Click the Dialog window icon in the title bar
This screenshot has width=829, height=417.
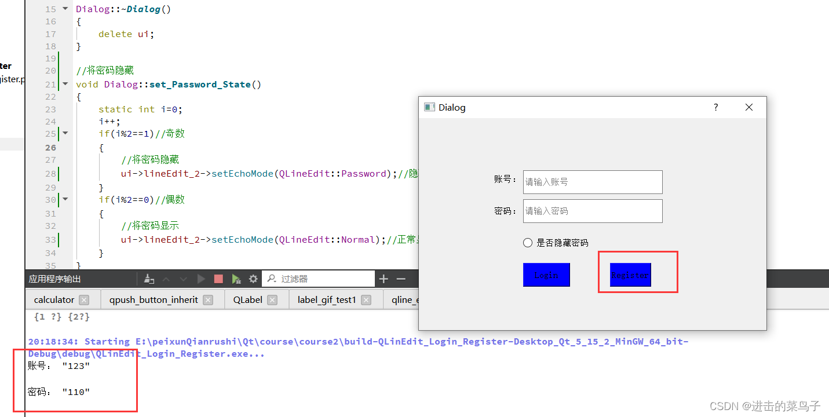[x=429, y=107]
